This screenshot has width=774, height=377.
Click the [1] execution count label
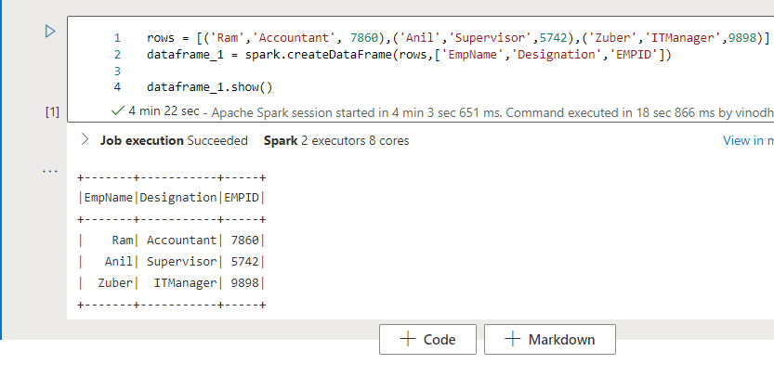click(x=52, y=111)
